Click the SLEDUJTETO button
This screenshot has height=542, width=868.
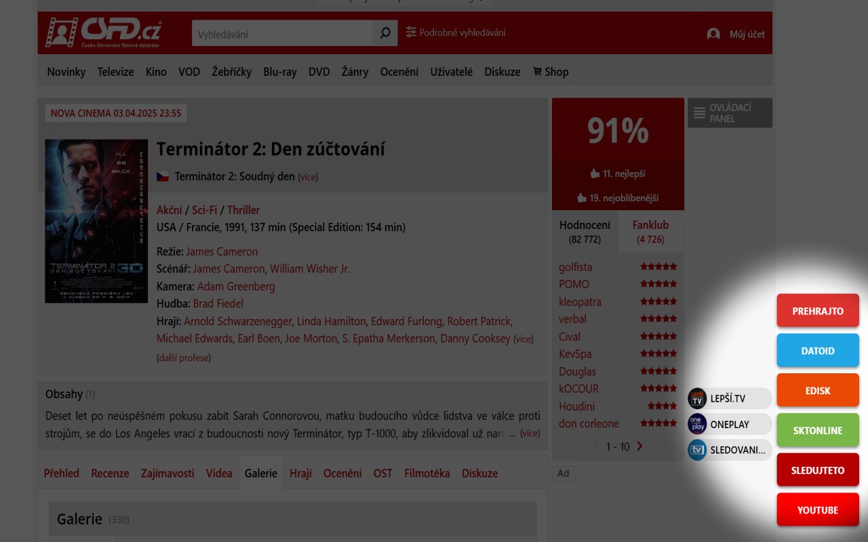point(818,470)
